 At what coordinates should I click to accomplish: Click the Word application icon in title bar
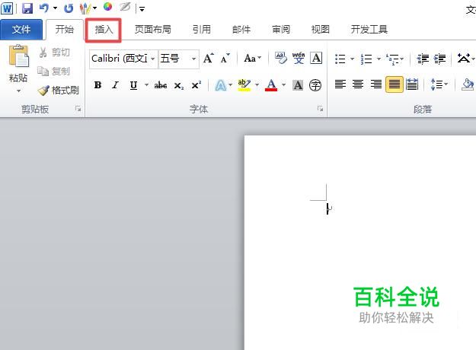(x=7, y=8)
